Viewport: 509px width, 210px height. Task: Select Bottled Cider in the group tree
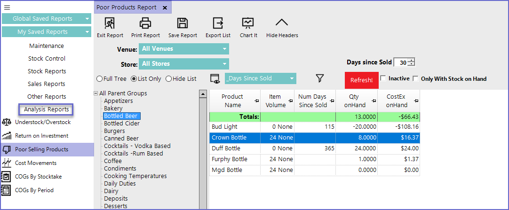click(x=121, y=124)
